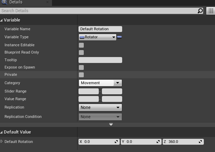Image resolution: width=215 pixels, height=152 pixels.
Task: Click the container type pill next to Rotator
Action: (x=119, y=37)
